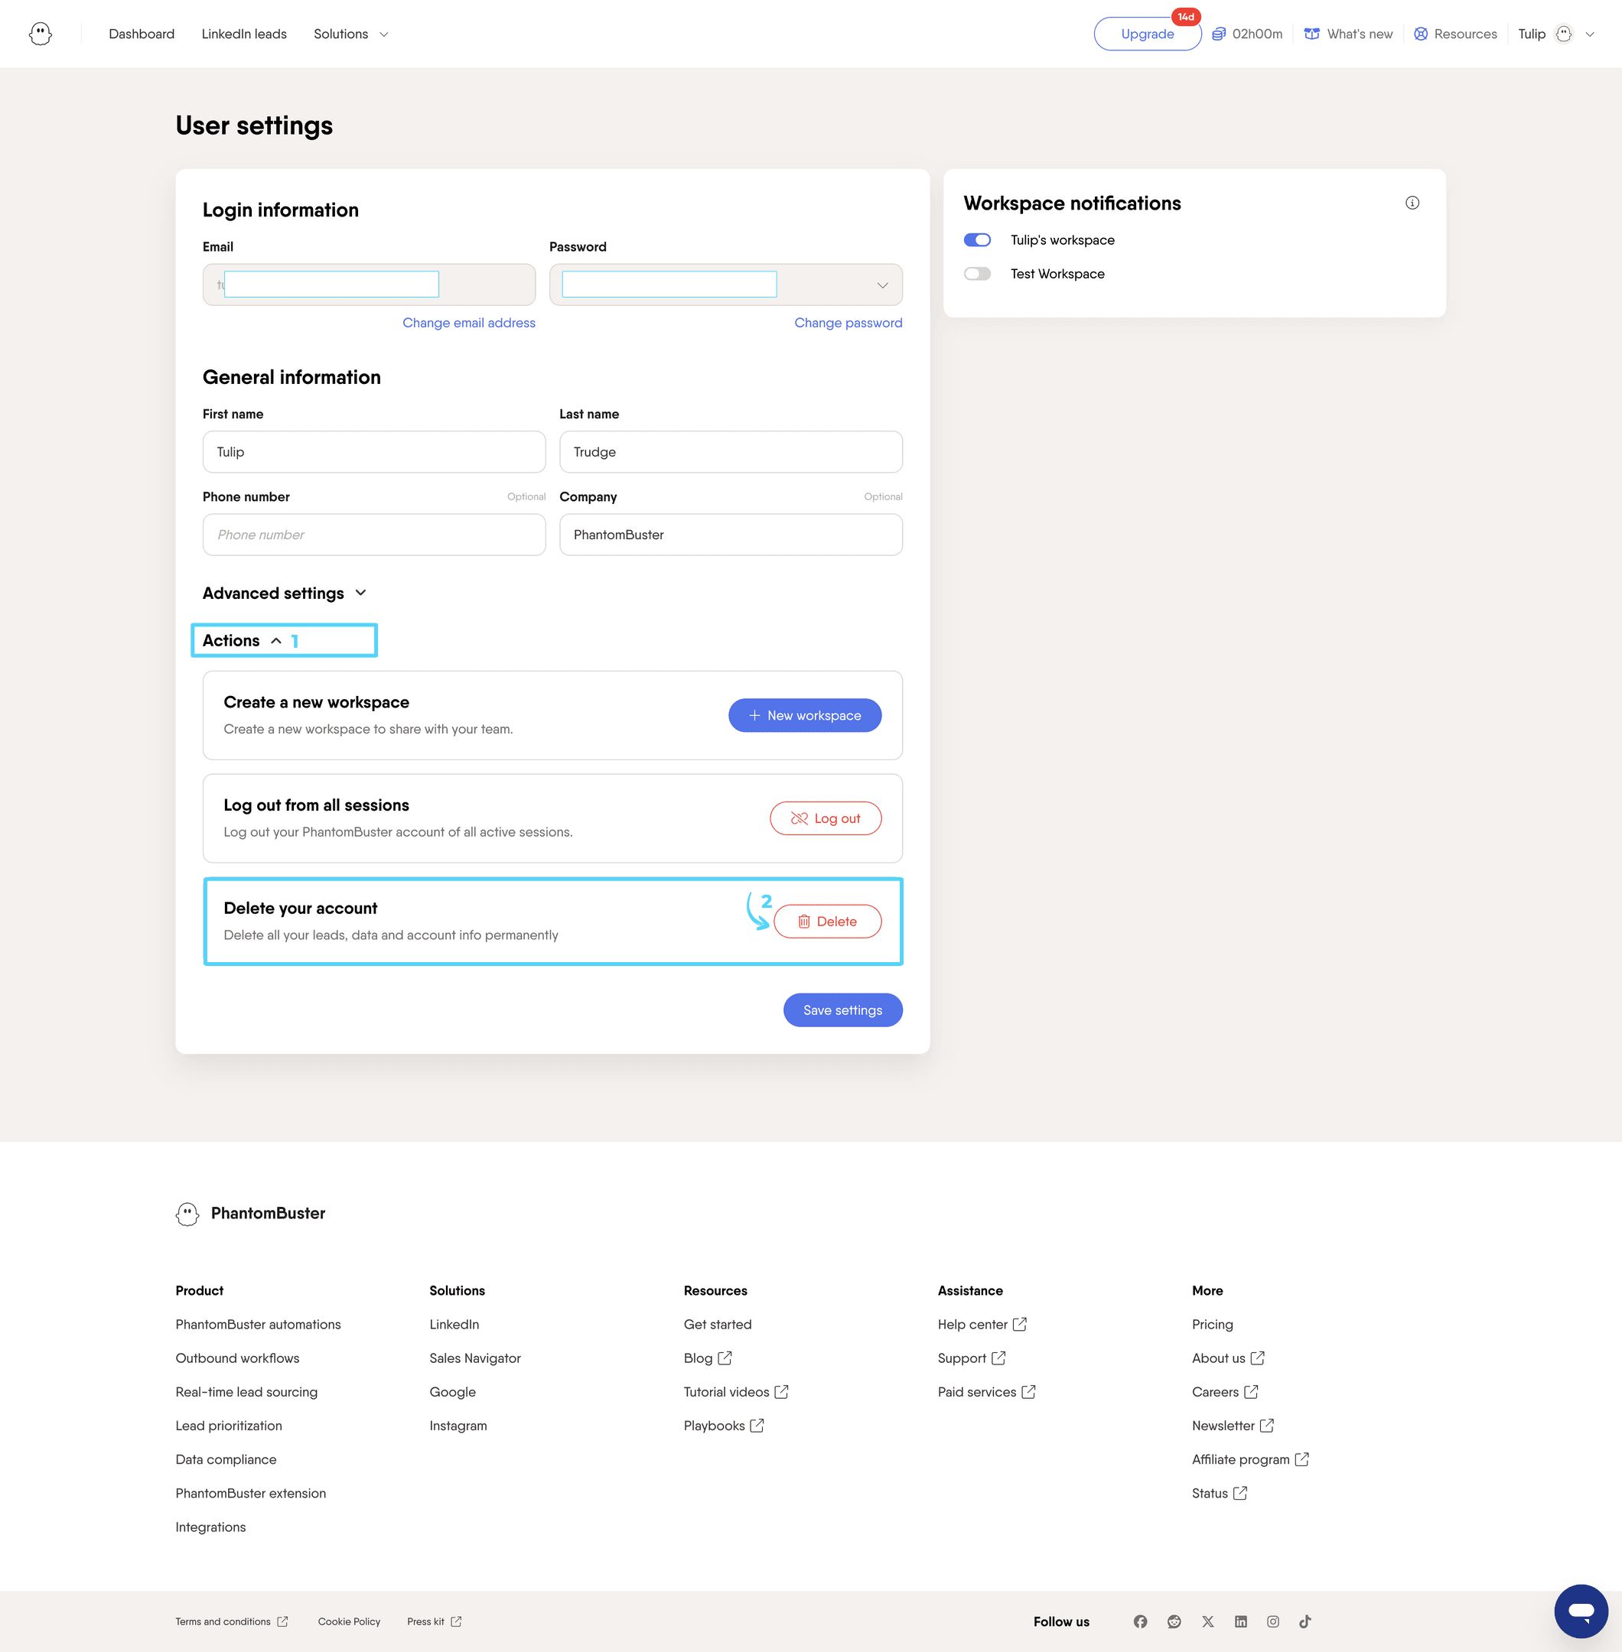Open Instagram solutions footer link

458,1426
